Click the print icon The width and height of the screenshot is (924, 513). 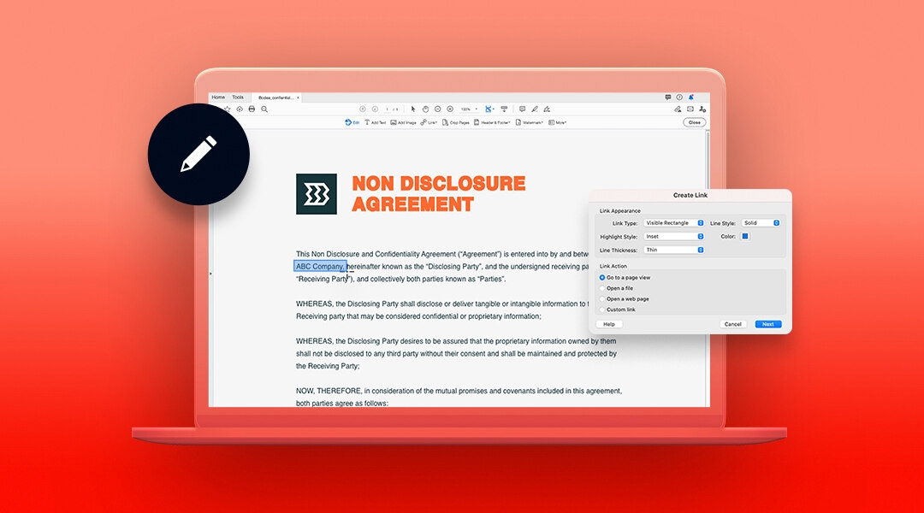252,109
